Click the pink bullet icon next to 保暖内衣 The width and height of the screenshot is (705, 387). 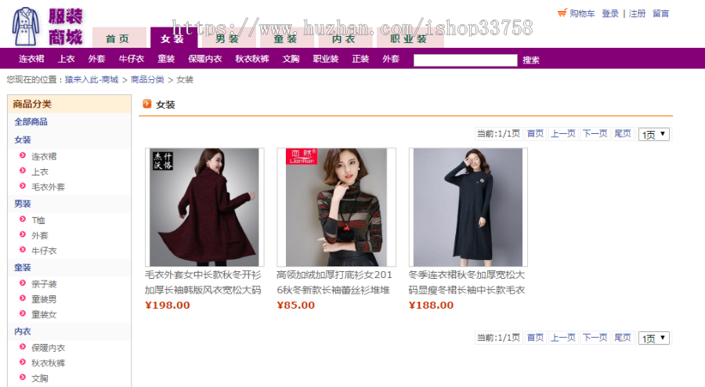(23, 347)
